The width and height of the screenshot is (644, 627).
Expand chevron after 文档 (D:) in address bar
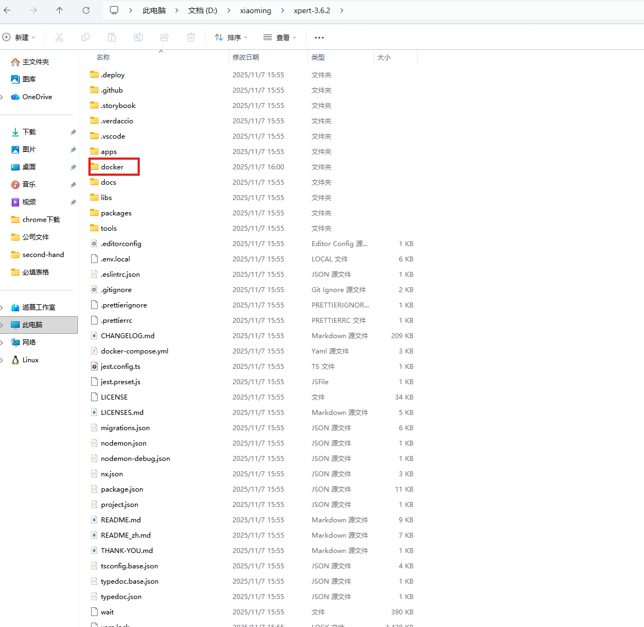click(x=229, y=10)
